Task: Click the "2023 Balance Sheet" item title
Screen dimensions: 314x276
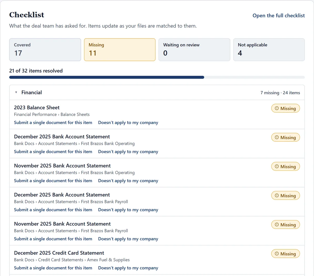Action: [x=37, y=107]
